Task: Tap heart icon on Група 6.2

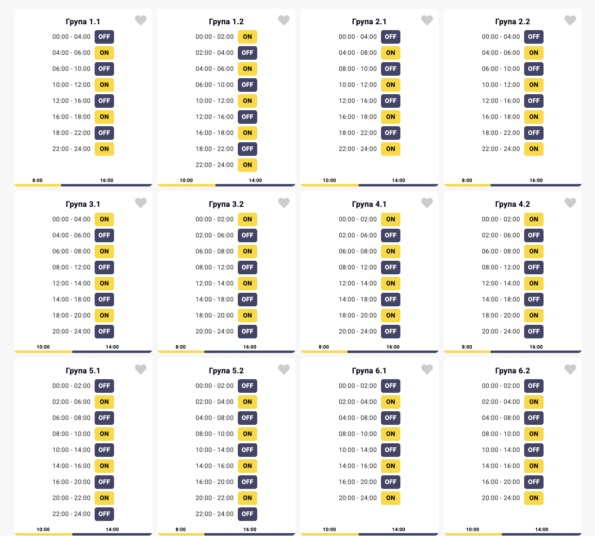Action: [570, 369]
